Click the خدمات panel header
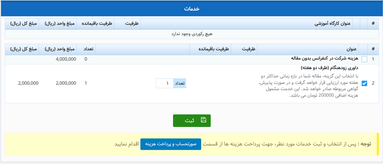Screen dimensions: 383x164 pyautogui.click(x=191, y=9)
